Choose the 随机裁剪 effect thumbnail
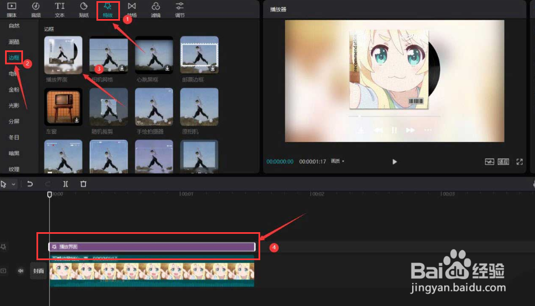535x306 pixels. 108,107
